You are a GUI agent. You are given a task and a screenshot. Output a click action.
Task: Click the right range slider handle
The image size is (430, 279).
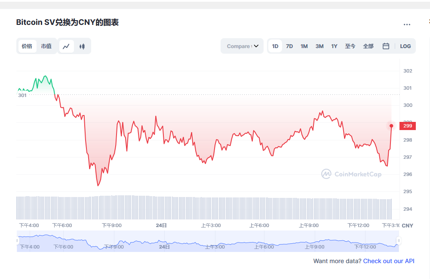coord(399,241)
